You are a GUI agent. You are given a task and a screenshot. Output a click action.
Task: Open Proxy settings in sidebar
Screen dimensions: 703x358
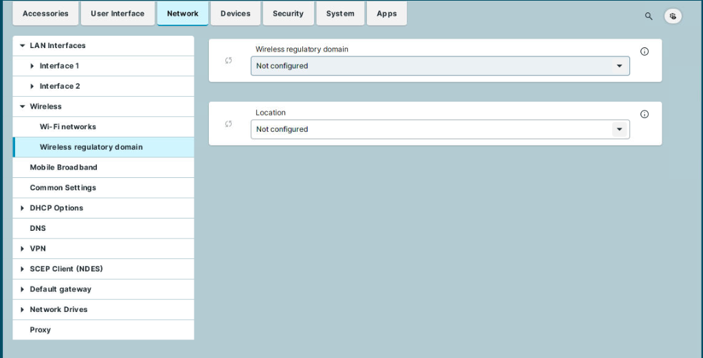point(40,330)
